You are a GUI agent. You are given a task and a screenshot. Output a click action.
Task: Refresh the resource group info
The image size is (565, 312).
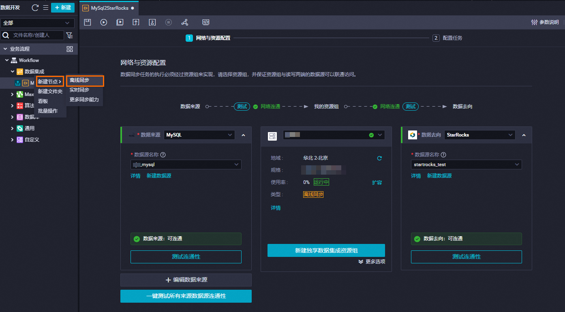point(379,158)
